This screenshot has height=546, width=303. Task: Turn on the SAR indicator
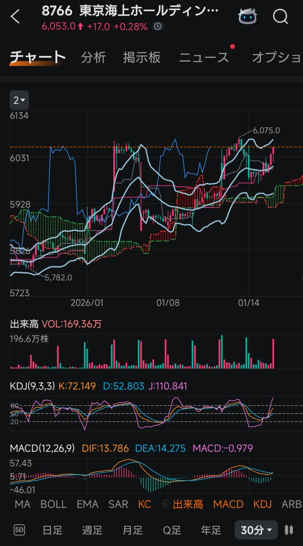click(x=118, y=504)
